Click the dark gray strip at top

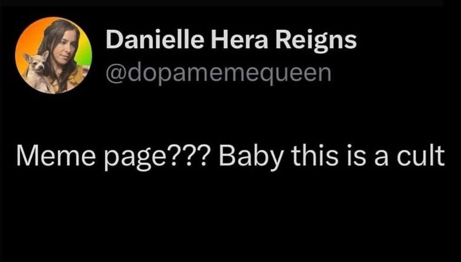click(x=221, y=2)
